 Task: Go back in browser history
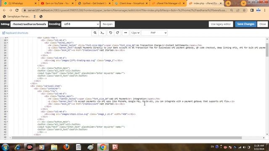coord(4,10)
